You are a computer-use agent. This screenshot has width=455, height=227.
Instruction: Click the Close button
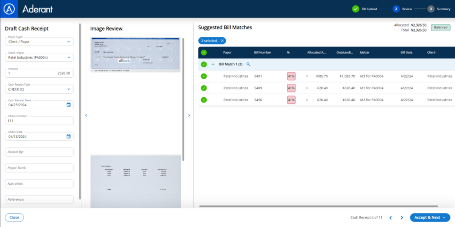coord(14,217)
